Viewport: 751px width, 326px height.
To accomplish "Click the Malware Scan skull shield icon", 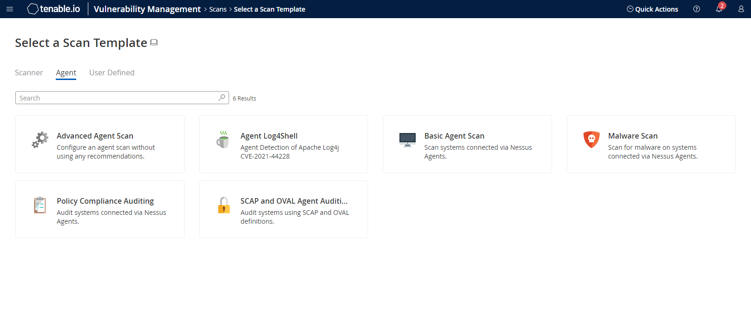I will [x=592, y=140].
